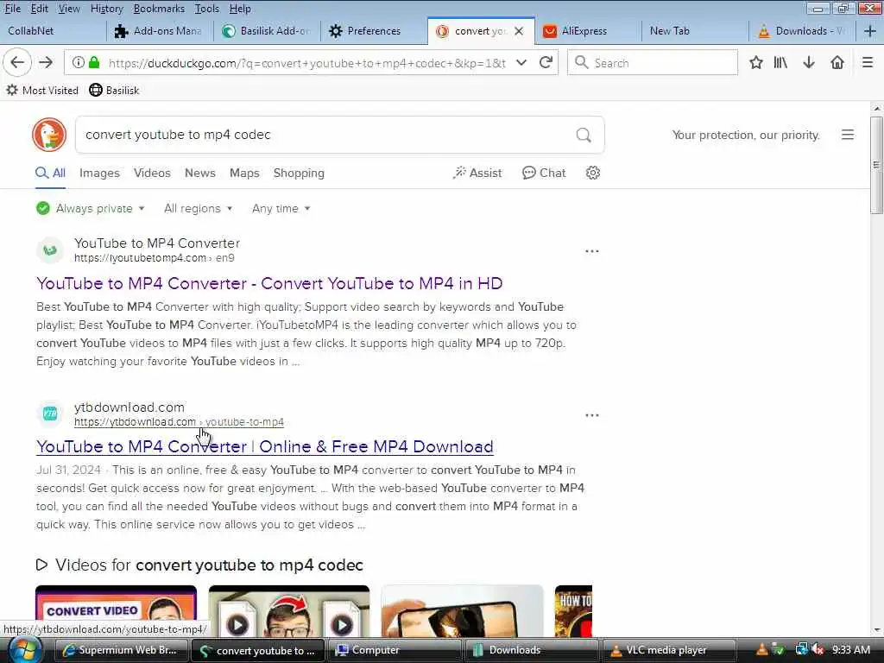Open the library bookshelf icon
This screenshot has height=663, width=884.
[780, 62]
